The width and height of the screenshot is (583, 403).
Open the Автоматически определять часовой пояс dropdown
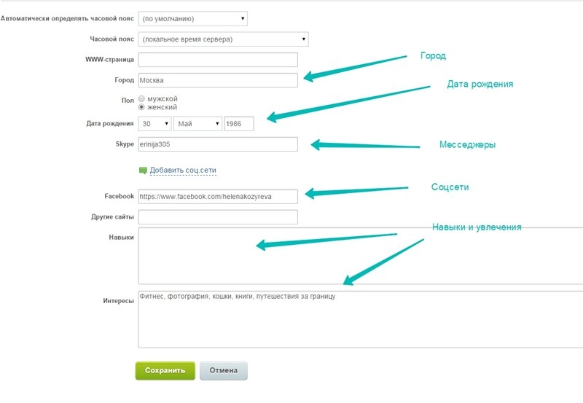[x=192, y=18]
